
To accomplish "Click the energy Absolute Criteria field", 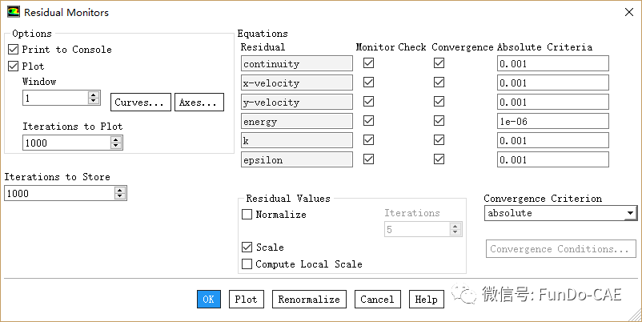I will pyautogui.click(x=552, y=121).
